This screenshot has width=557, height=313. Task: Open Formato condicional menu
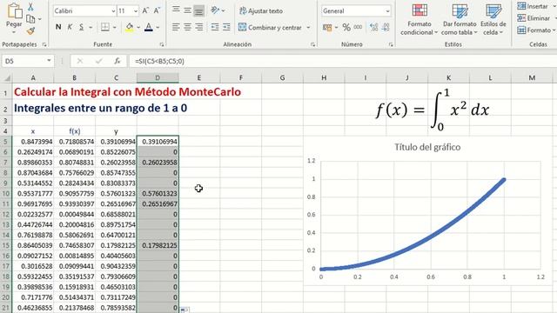419,19
